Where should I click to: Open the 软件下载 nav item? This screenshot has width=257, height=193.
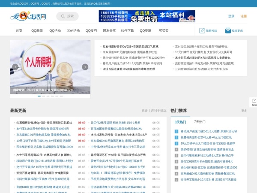coord(127,31)
